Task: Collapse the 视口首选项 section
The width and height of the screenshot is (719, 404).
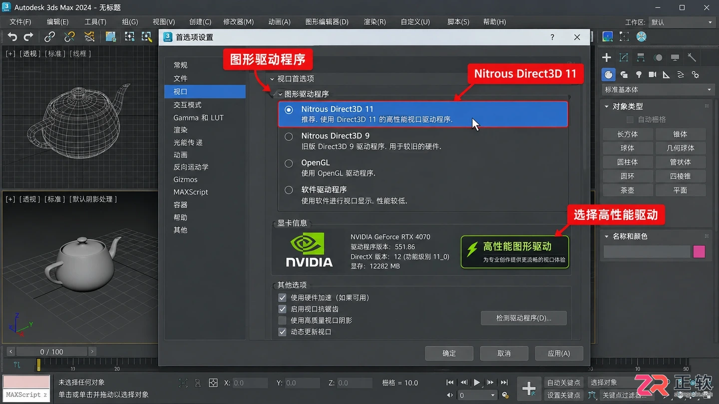Action: tap(272, 79)
